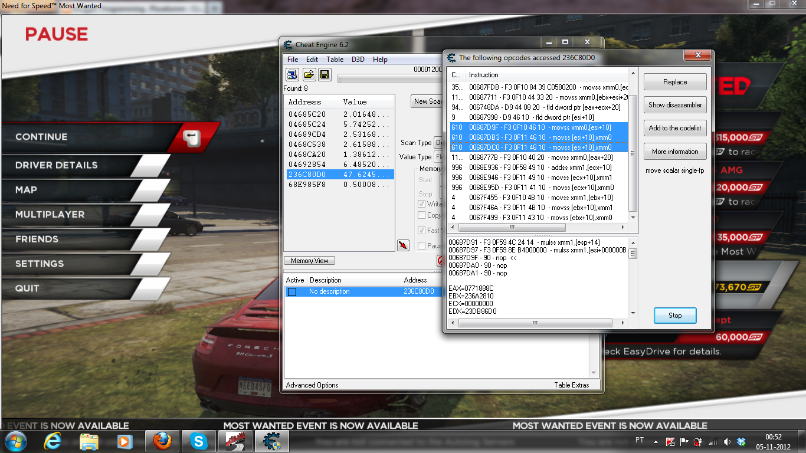Click the More information button

click(675, 152)
